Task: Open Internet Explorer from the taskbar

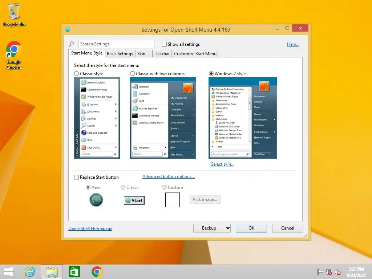Action: pos(30,272)
